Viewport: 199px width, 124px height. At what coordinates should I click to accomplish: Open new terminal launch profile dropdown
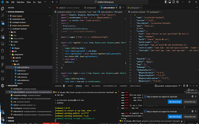click(181, 86)
